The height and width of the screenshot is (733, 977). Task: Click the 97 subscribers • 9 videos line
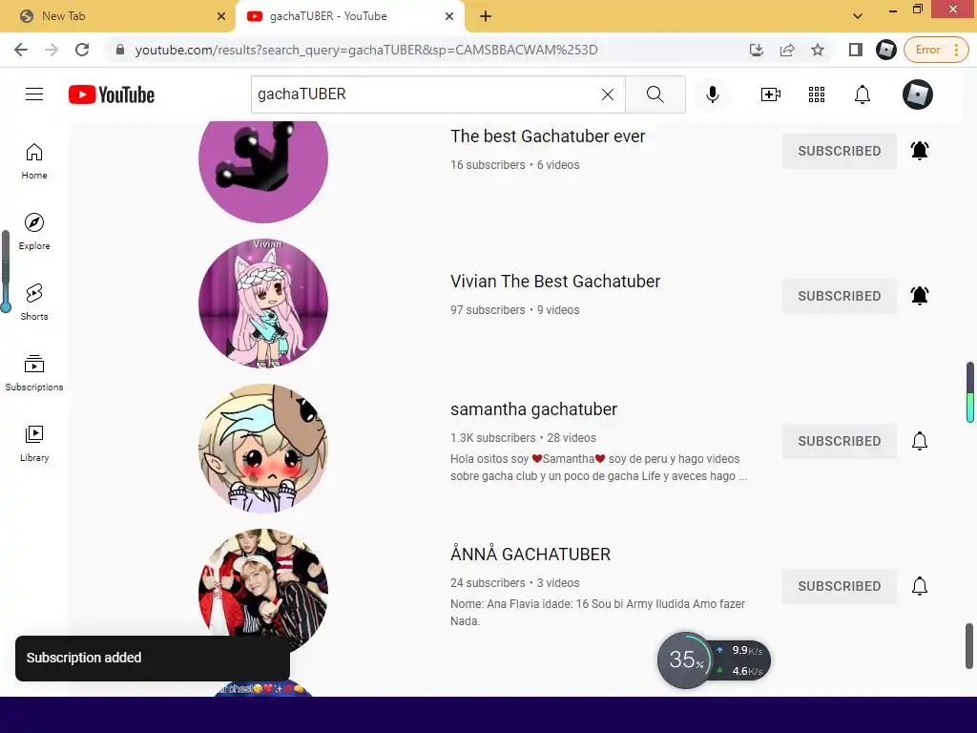pyautogui.click(x=514, y=310)
